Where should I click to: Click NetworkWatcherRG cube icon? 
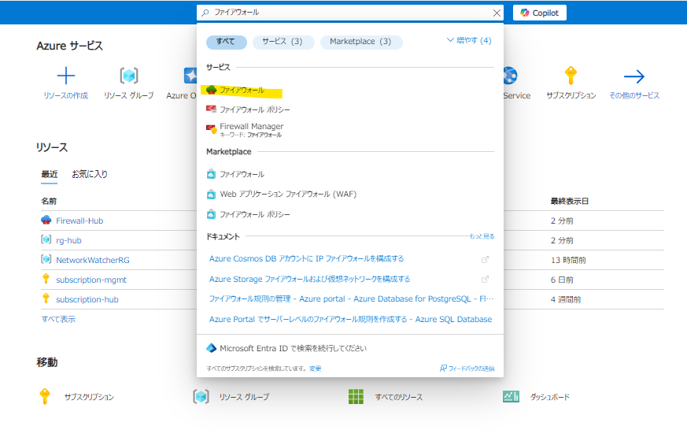click(46, 259)
